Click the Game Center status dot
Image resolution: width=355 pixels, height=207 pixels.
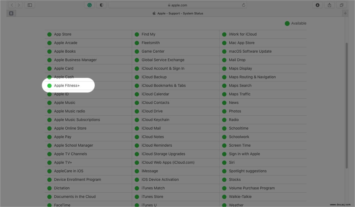(x=137, y=51)
